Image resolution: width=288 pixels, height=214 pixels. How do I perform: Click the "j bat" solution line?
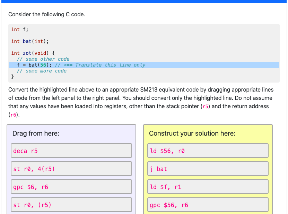pos(208,169)
